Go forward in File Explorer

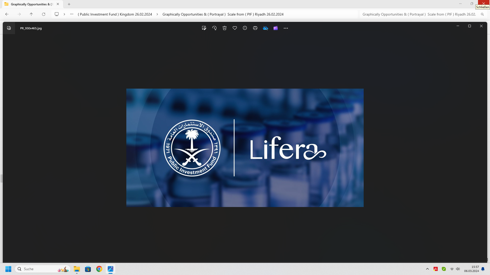pyautogui.click(x=19, y=14)
